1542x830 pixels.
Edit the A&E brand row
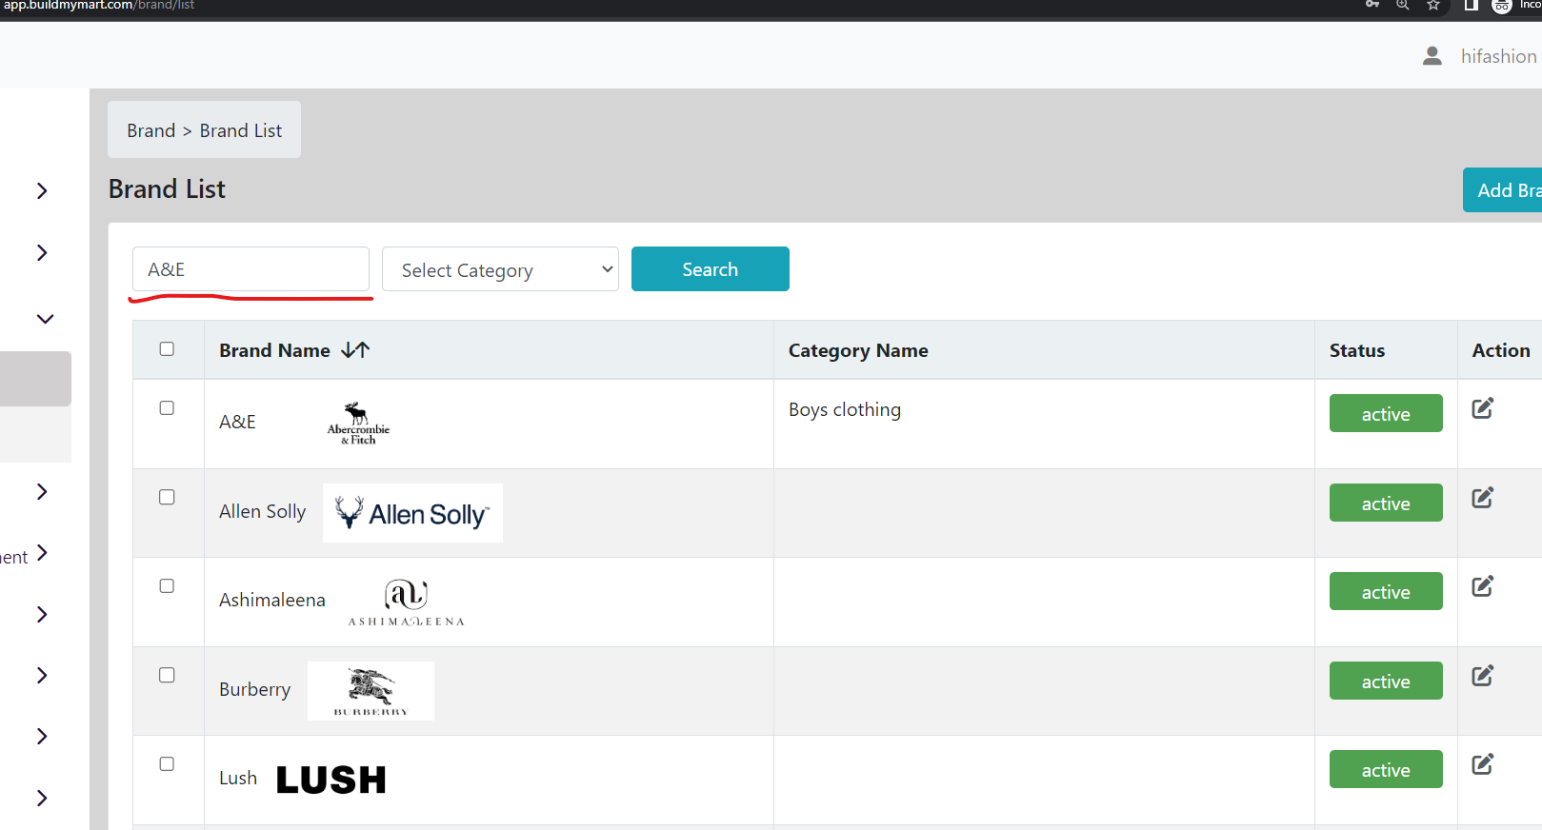point(1483,408)
